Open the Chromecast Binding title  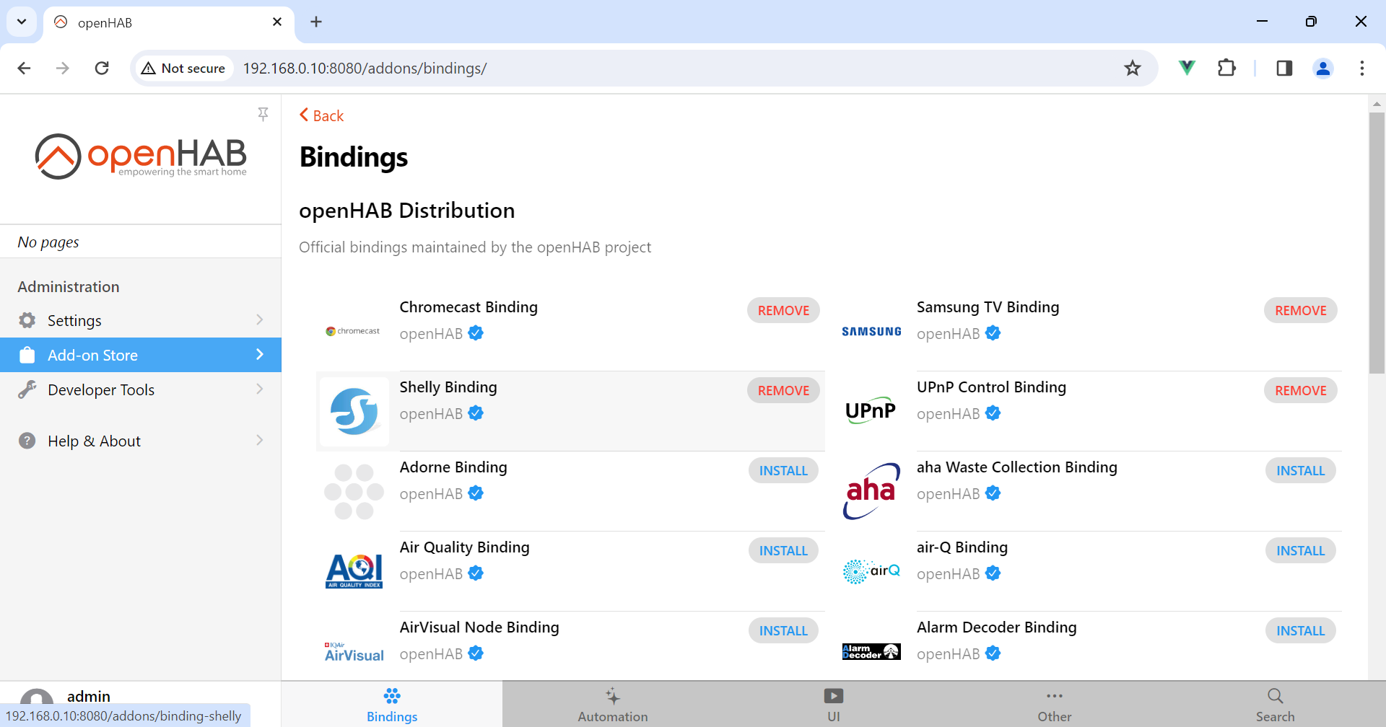click(468, 307)
